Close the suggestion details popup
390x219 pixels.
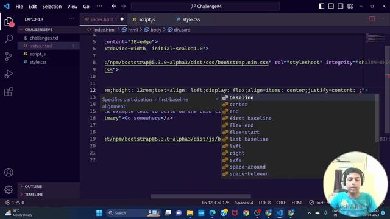(217, 99)
